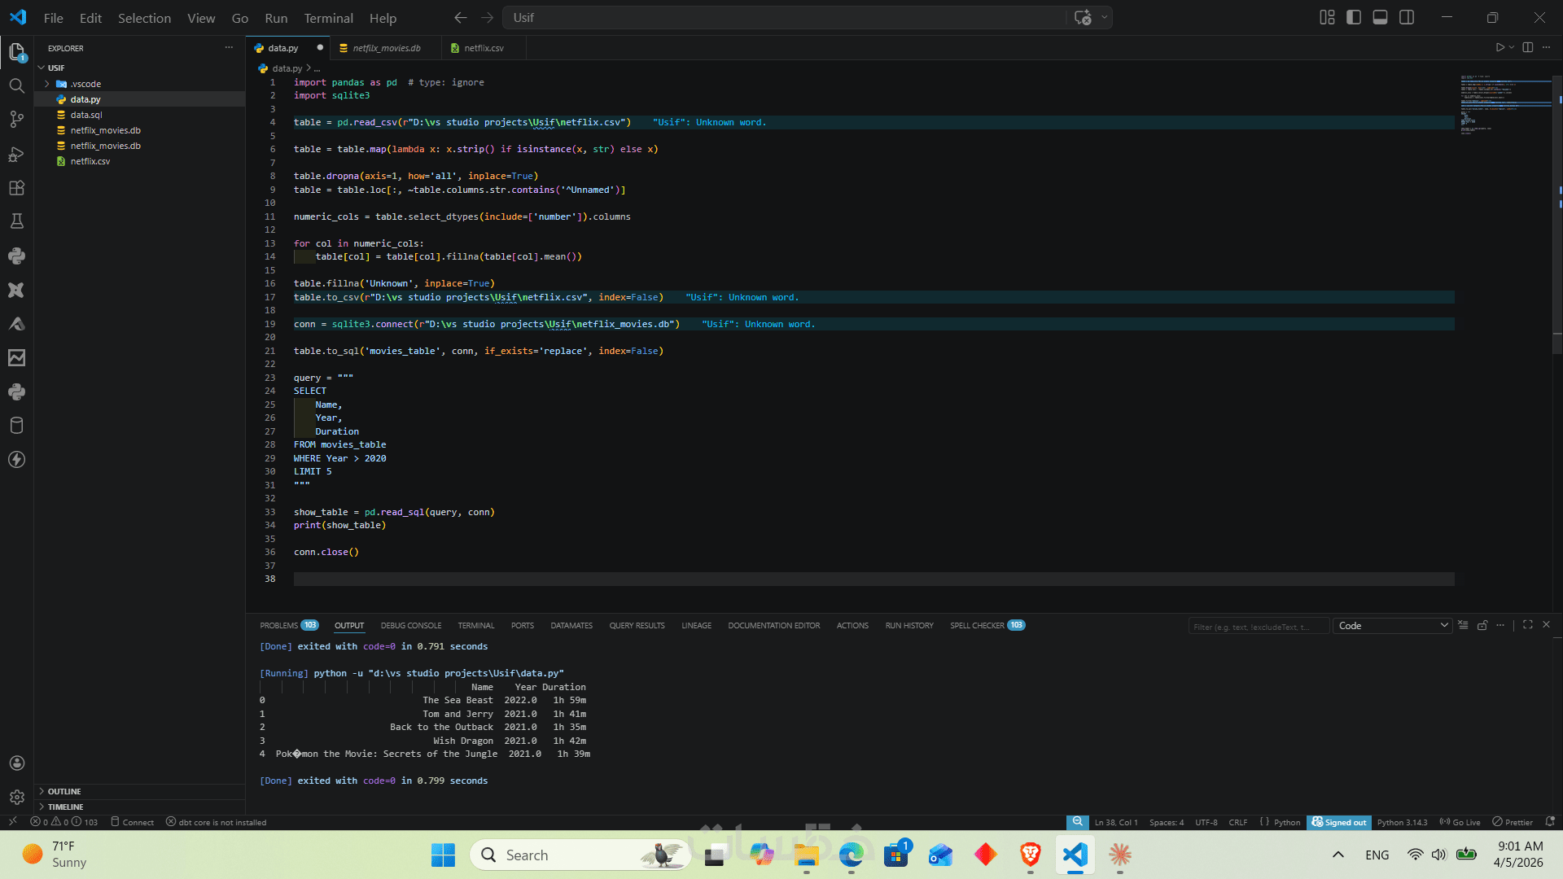Open the Testing flask view
The image size is (1563, 879).
[x=16, y=221]
